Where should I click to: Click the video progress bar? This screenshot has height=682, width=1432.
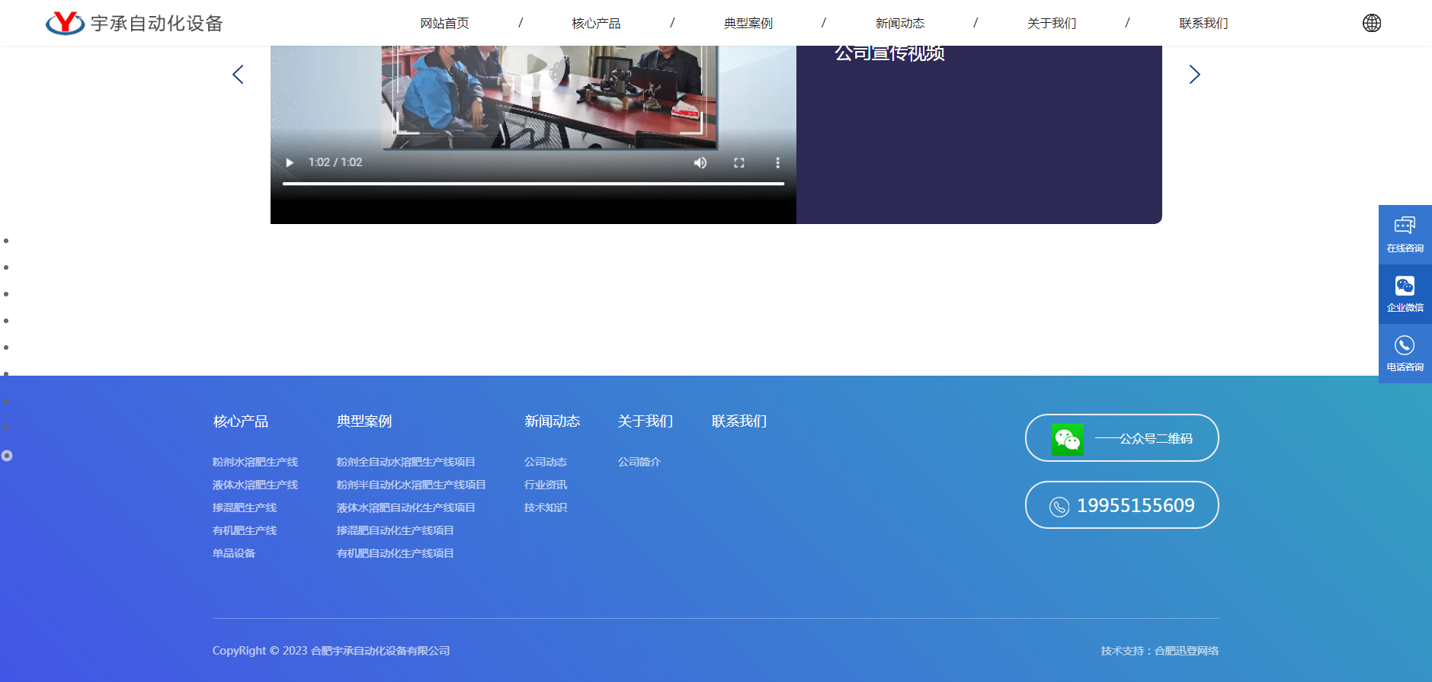tap(533, 184)
